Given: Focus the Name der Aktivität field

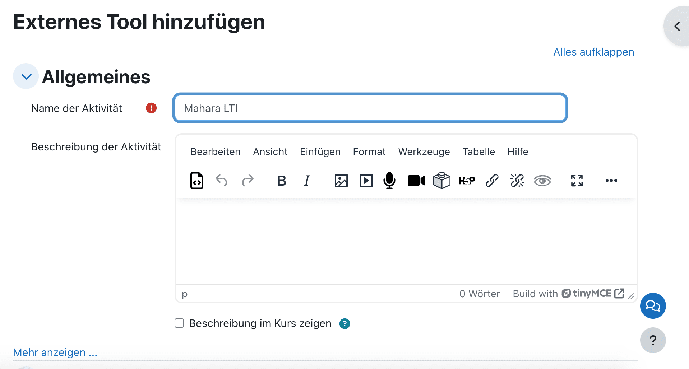Looking at the screenshot, I should 370,108.
